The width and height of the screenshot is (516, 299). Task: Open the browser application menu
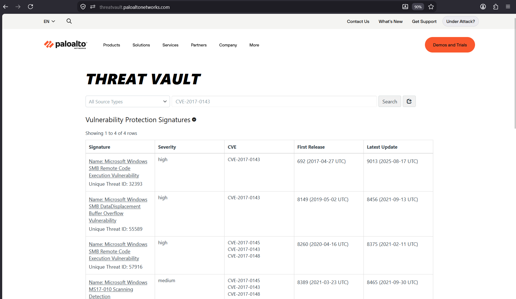(x=508, y=7)
